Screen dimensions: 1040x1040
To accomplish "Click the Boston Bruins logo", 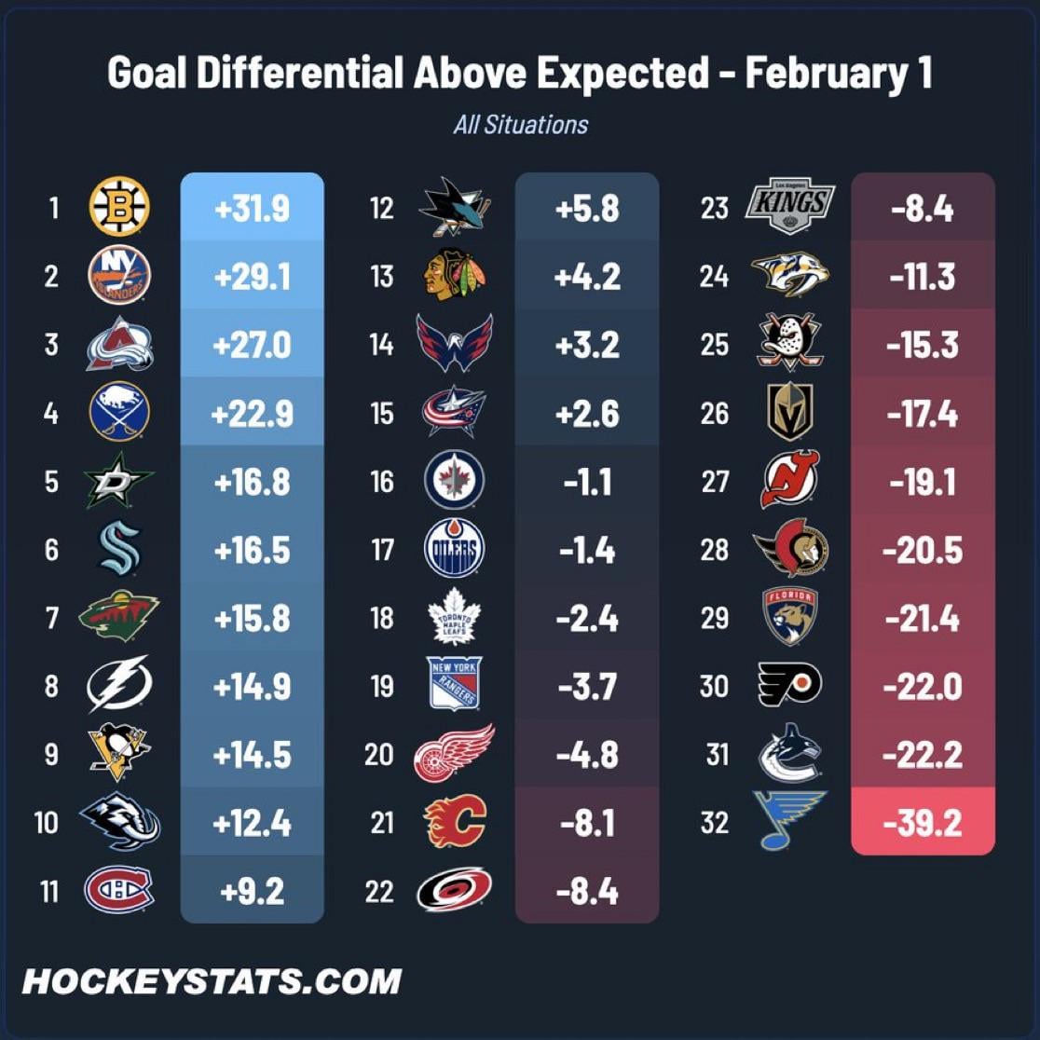I will point(119,207).
